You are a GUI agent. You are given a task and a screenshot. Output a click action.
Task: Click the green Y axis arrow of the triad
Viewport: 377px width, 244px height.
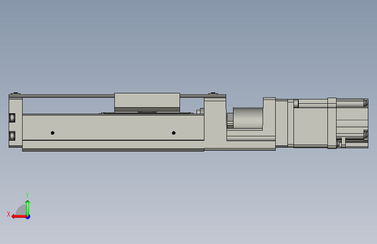point(28,208)
